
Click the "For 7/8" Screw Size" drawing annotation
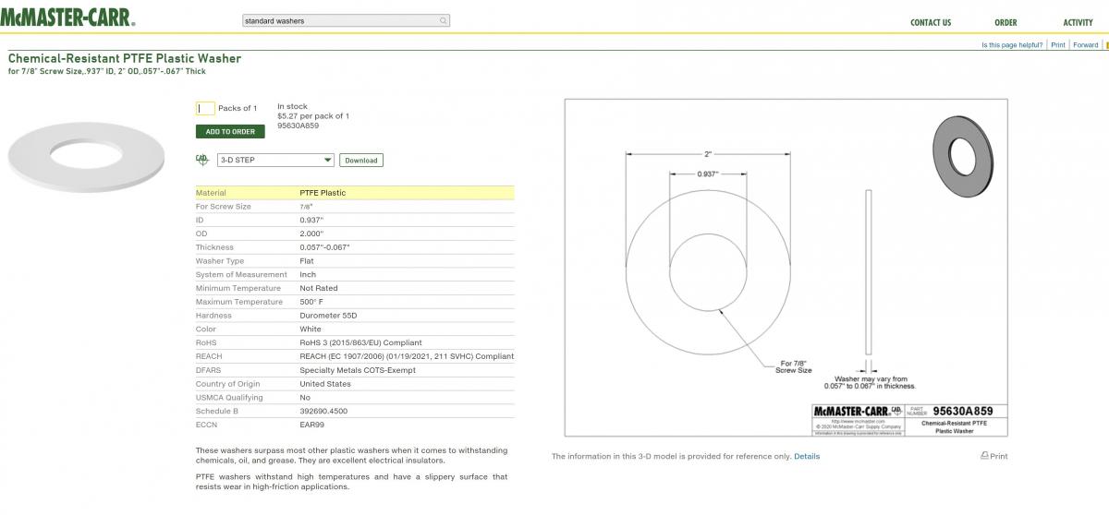pyautogui.click(x=796, y=366)
